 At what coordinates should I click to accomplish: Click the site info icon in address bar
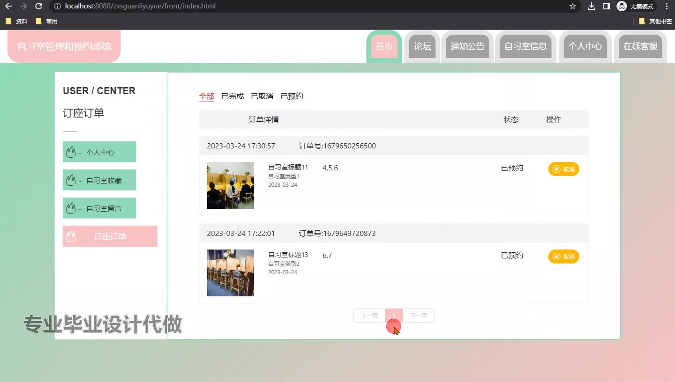coord(57,6)
